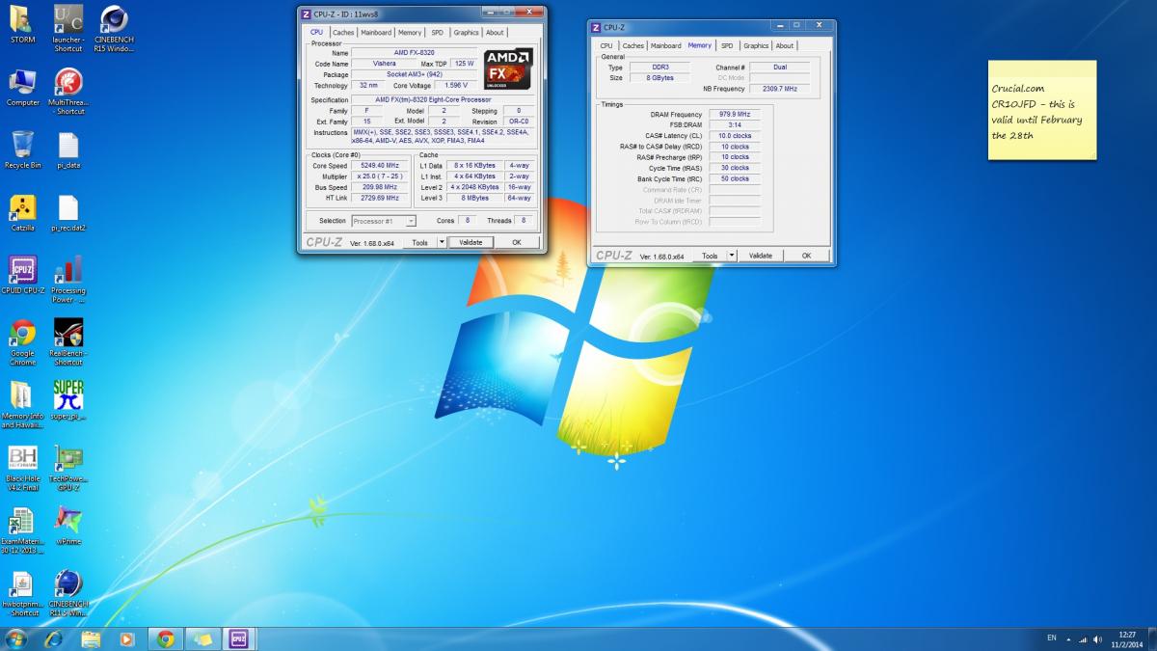Viewport: 1157px width, 651px height.
Task: Switch to Caches tab in CPU-Z ID window
Action: 343,32
